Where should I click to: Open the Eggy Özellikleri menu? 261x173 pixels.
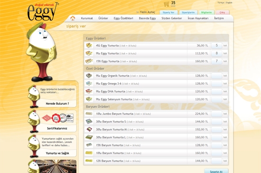tap(123, 18)
